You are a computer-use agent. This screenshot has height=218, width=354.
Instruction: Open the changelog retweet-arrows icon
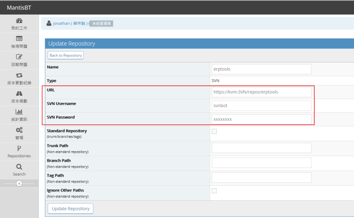coord(19,75)
